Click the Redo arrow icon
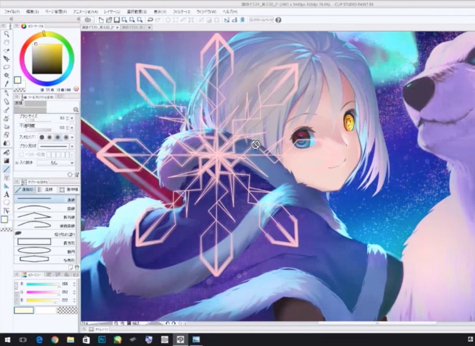 [x=158, y=20]
